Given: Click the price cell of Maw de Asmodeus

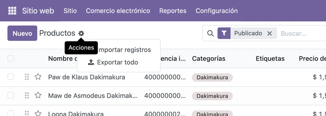Looking at the screenshot, I should [x=319, y=96].
